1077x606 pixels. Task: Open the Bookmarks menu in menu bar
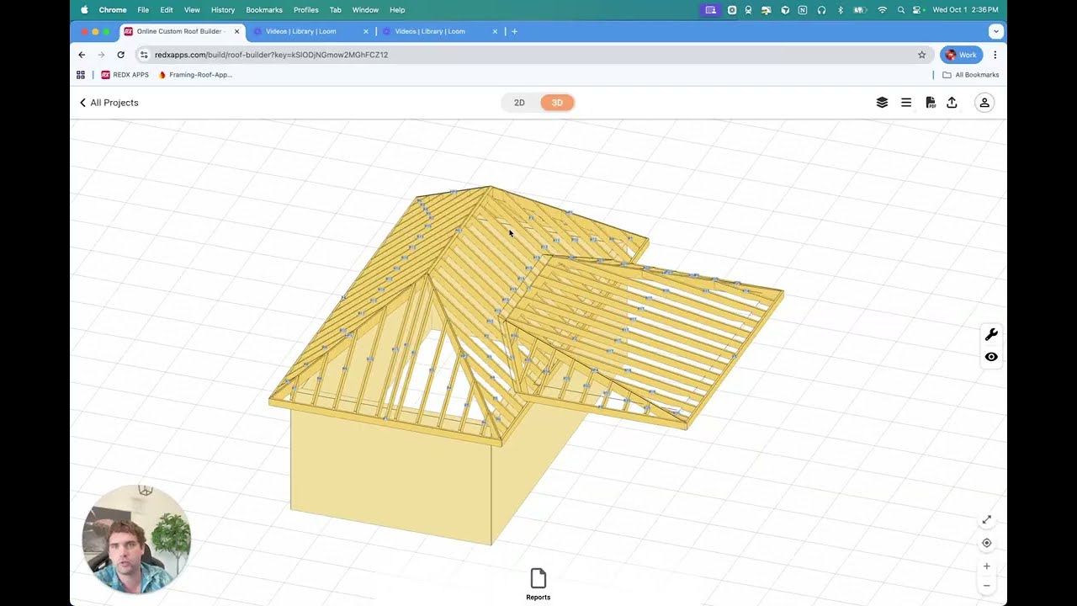point(264,10)
